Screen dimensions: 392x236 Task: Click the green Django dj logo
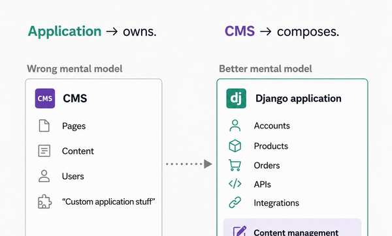tap(237, 98)
